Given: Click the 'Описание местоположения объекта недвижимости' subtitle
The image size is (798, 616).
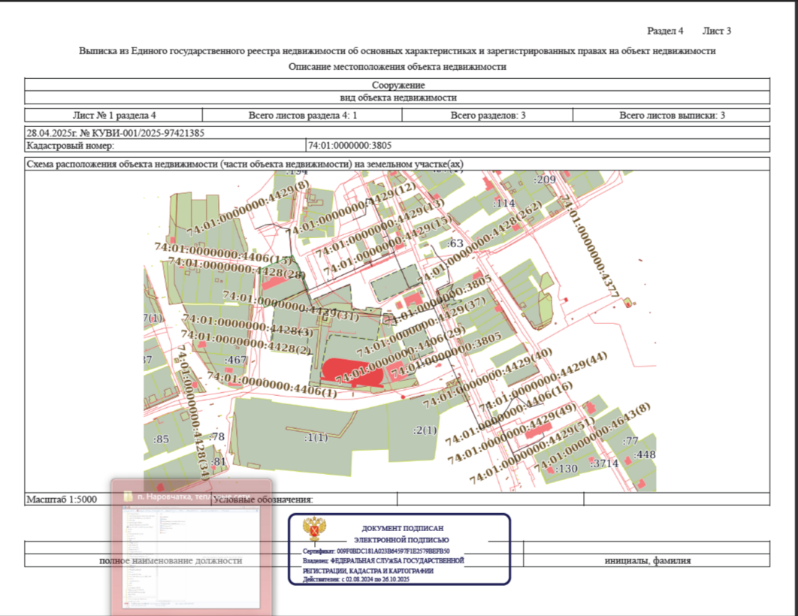Looking at the screenshot, I should 397,67.
